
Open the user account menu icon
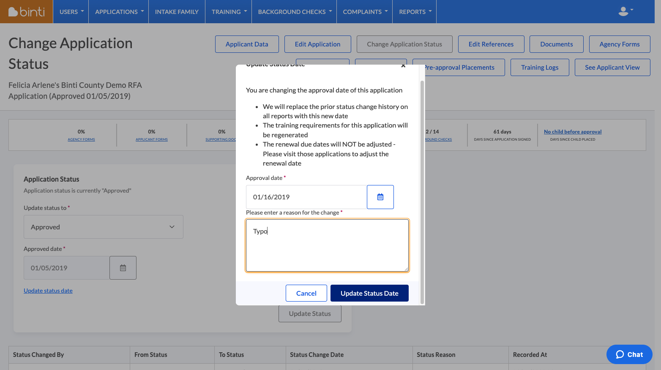625,11
